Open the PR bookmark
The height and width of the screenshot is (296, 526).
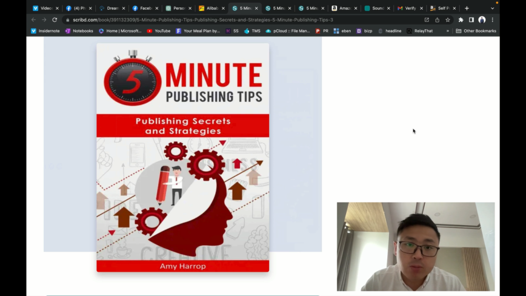tap(322, 31)
